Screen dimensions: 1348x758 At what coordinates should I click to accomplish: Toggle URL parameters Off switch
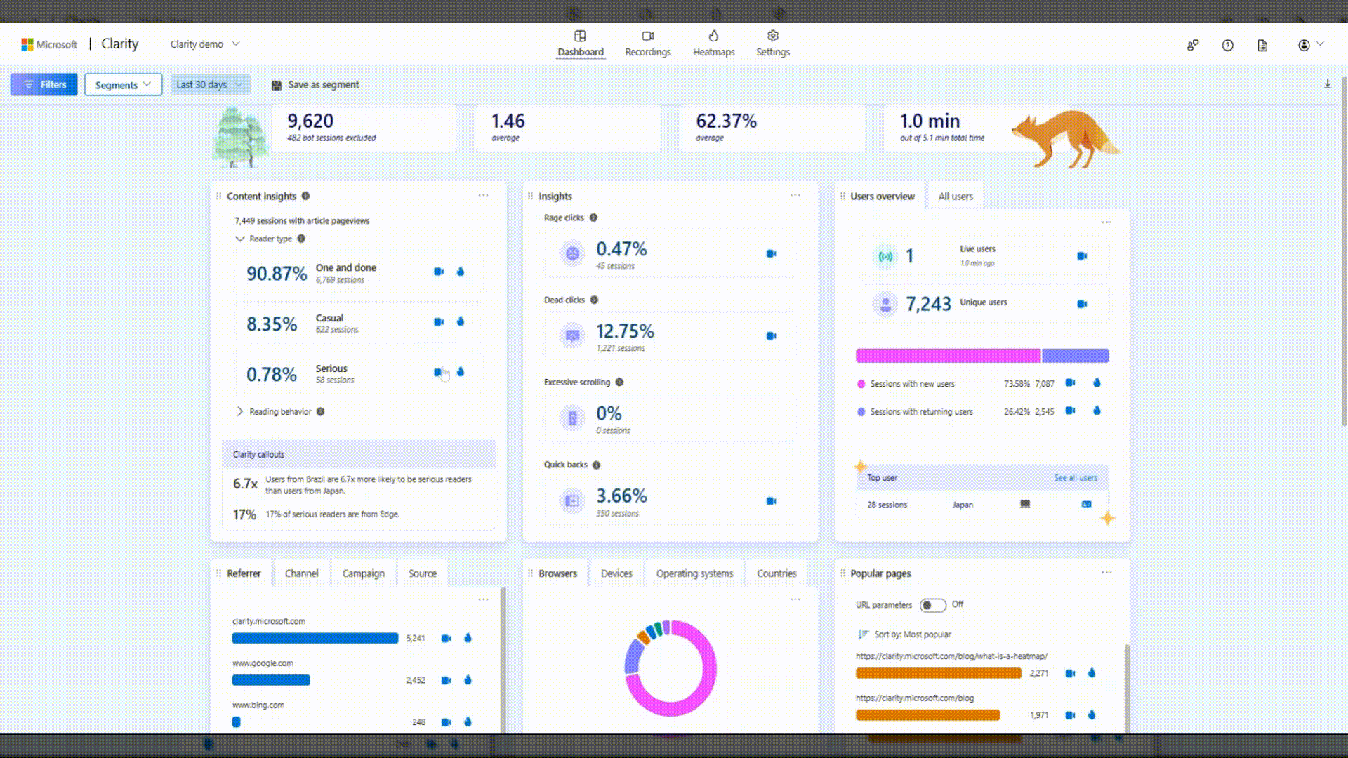pyautogui.click(x=932, y=604)
